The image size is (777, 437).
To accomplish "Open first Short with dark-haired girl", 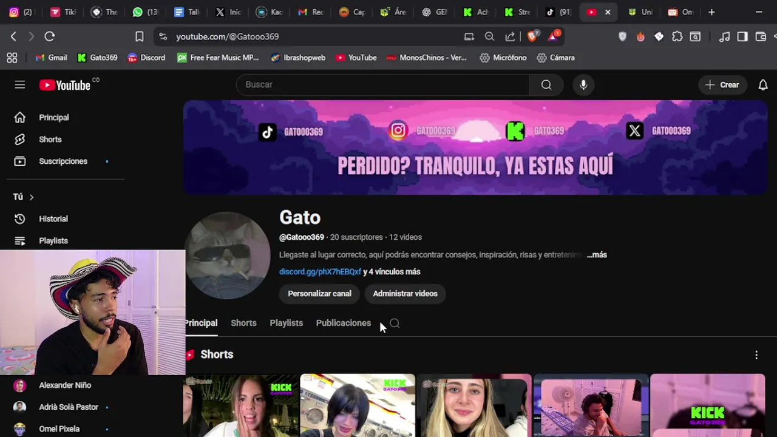I will 241,405.
